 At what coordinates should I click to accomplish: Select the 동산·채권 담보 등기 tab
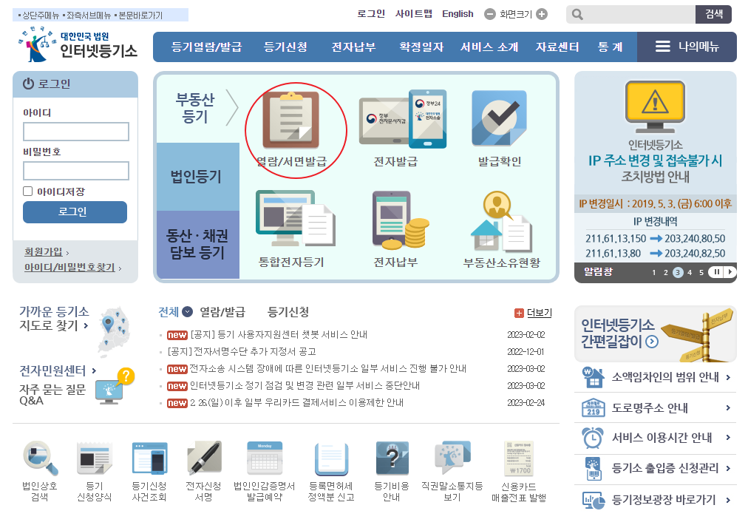[x=197, y=244]
